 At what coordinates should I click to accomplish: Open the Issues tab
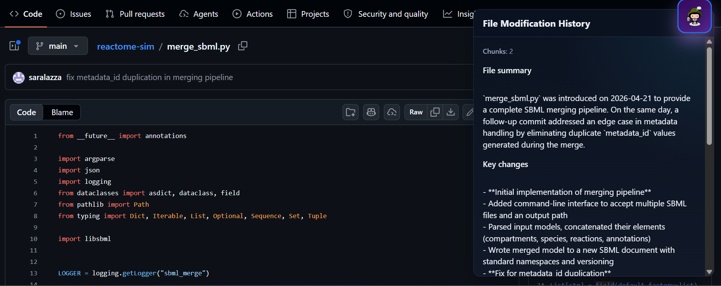click(x=73, y=14)
